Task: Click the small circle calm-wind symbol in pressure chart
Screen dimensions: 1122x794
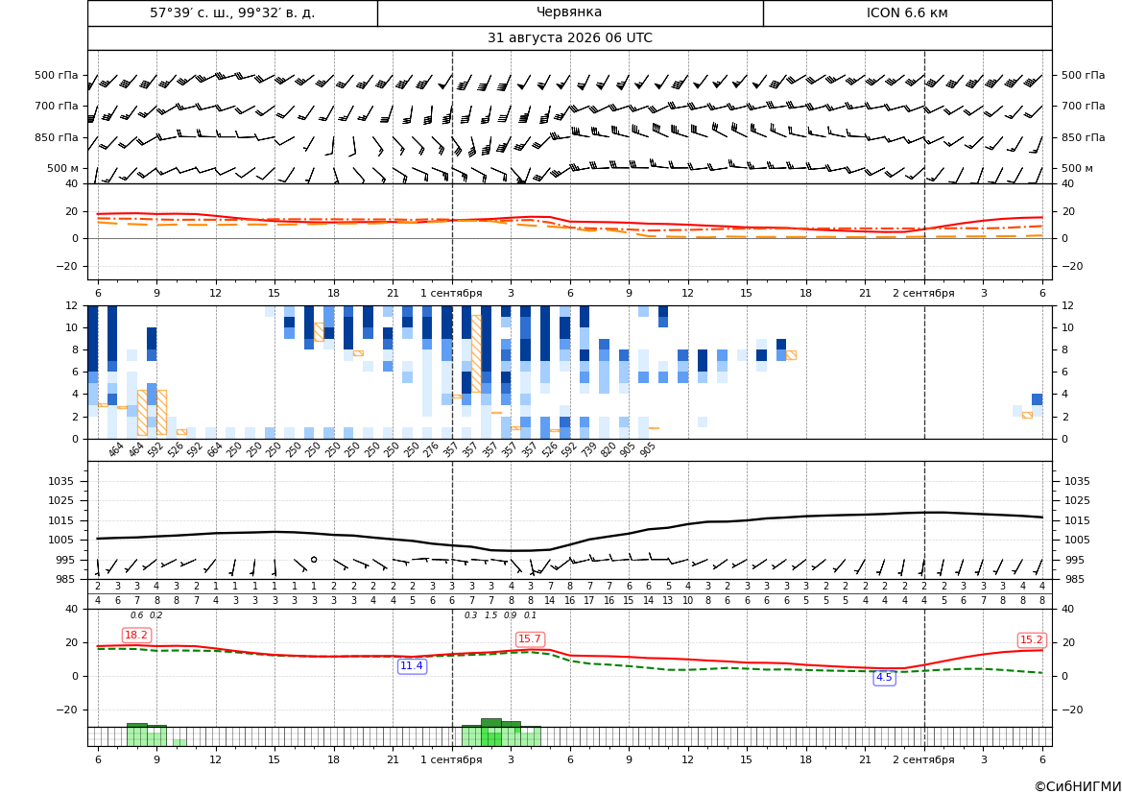Action: (x=314, y=559)
